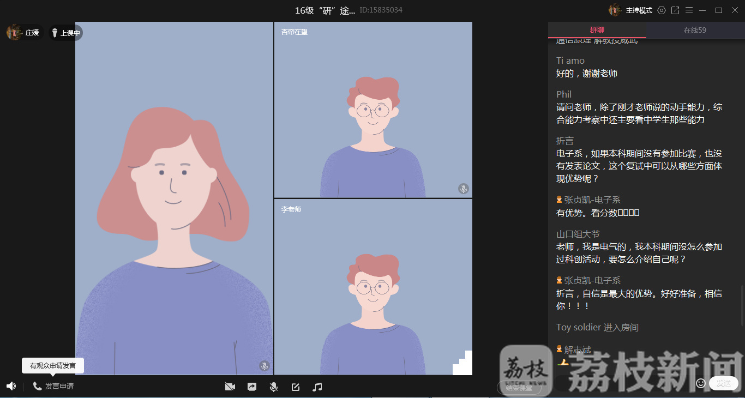Click muted mic icon on large left video

click(265, 366)
